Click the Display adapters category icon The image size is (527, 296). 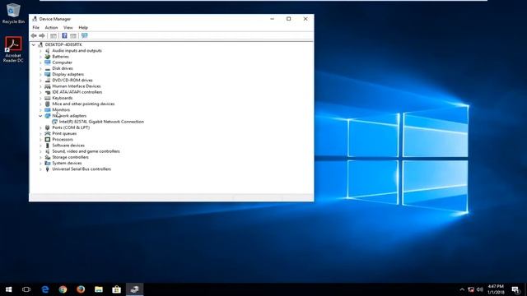(48, 75)
